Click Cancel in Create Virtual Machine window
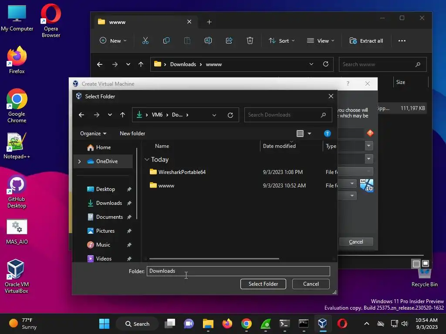This screenshot has height=334, width=446. pyautogui.click(x=356, y=242)
